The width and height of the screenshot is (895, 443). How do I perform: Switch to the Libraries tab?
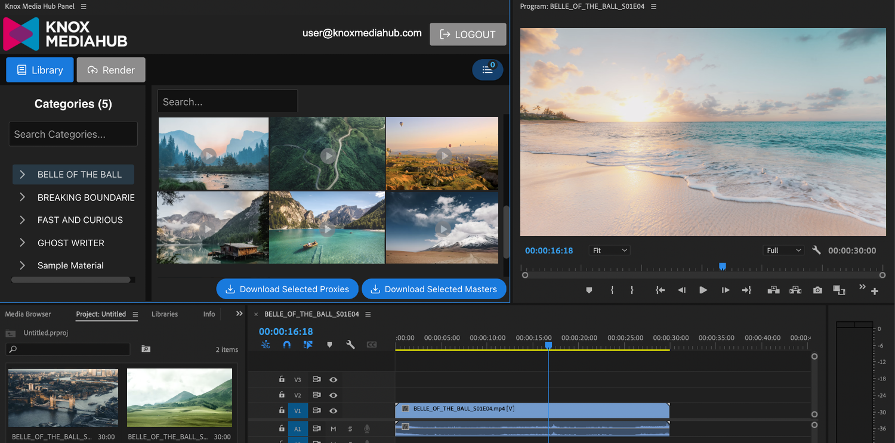165,314
